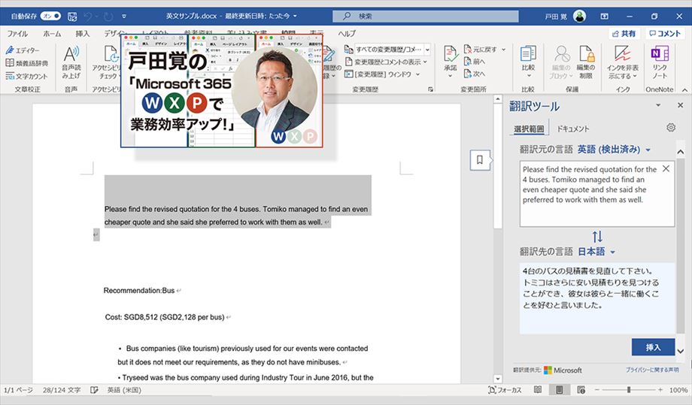The image size is (692, 405).
Task: Click the translator pane scroll down arrow
Action: (x=681, y=352)
